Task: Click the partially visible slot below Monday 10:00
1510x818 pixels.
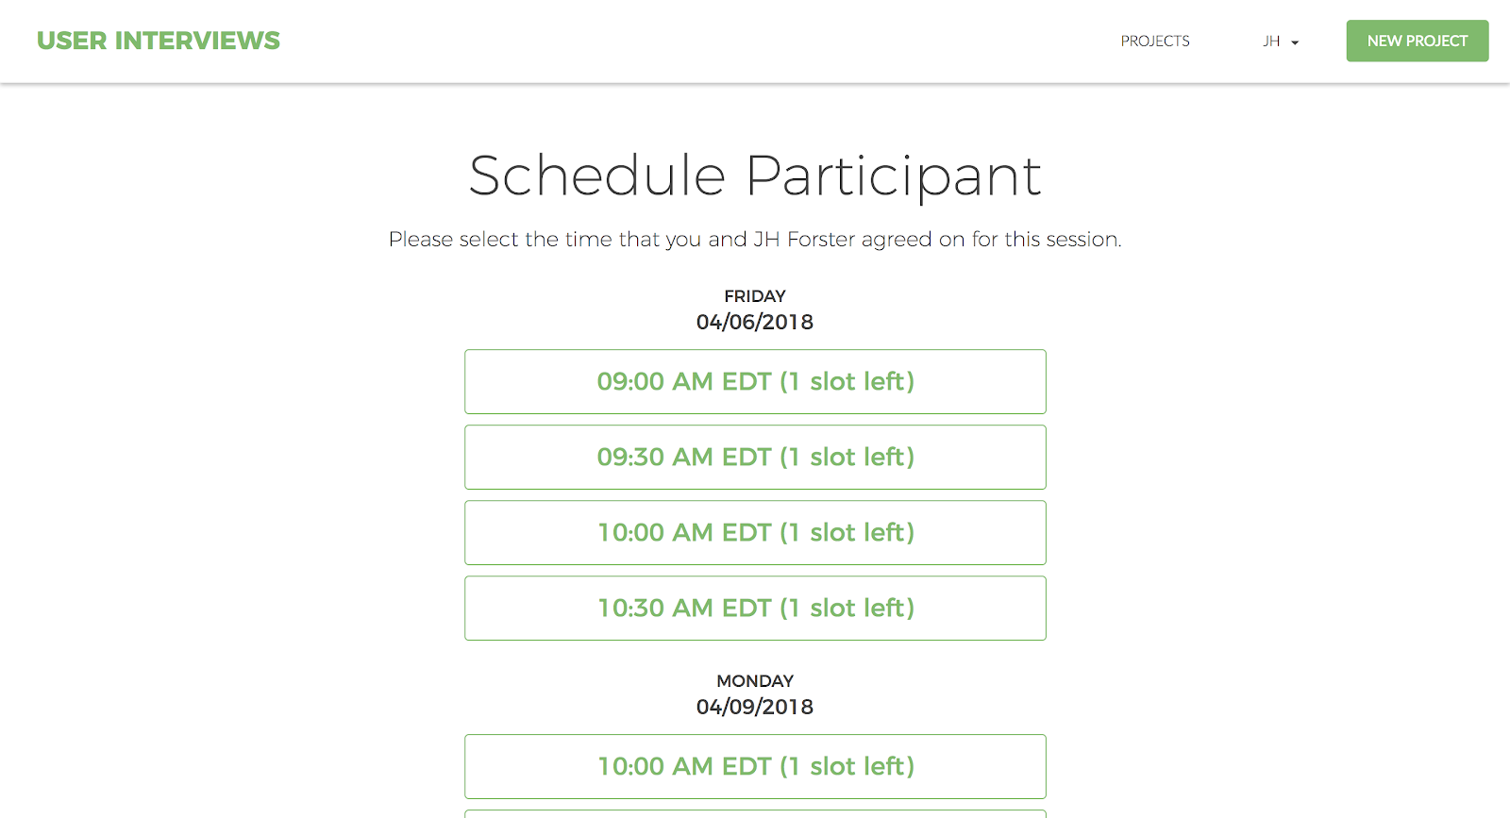Action: 755,813
